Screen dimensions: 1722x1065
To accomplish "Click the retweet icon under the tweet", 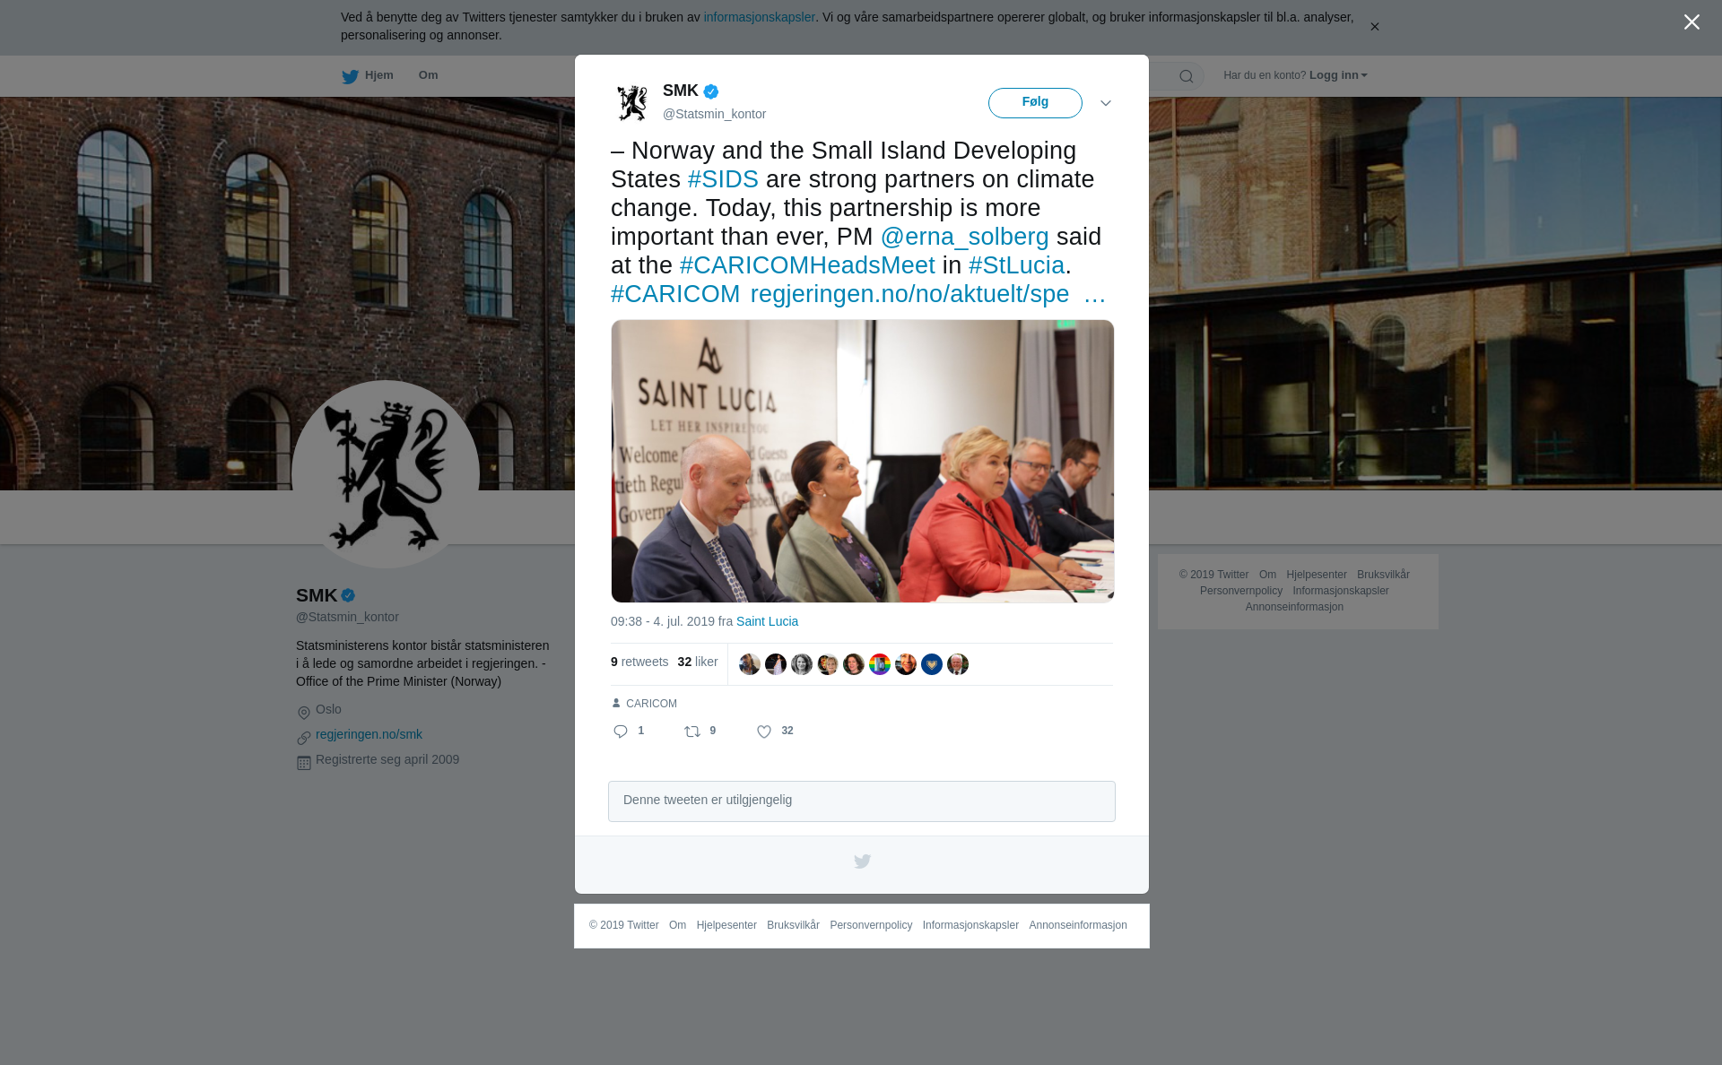I will 692,732.
